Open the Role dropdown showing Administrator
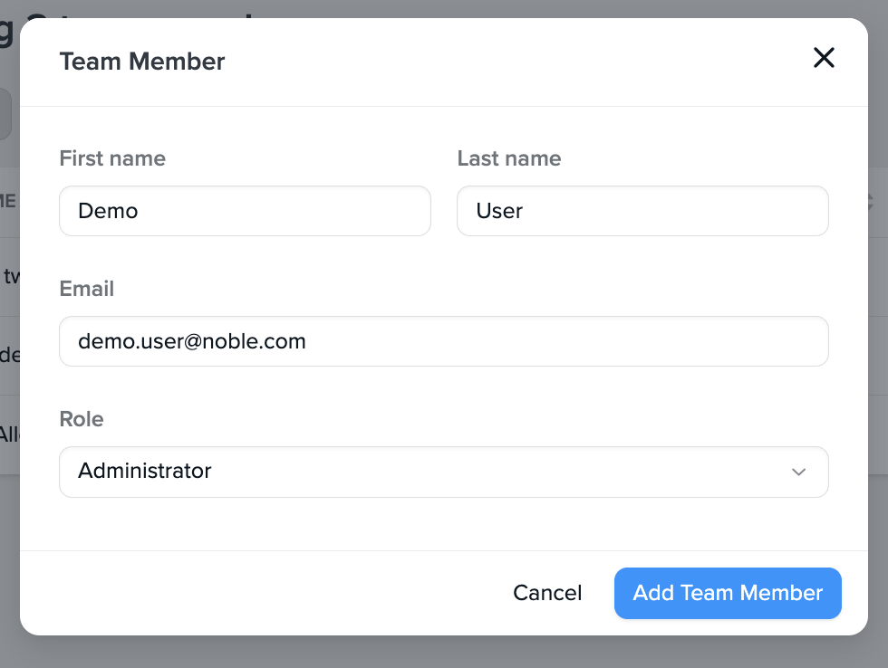The image size is (888, 668). [443, 472]
